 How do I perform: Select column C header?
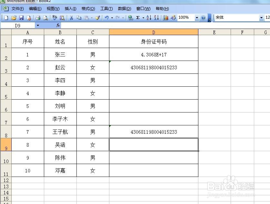click(x=93, y=32)
